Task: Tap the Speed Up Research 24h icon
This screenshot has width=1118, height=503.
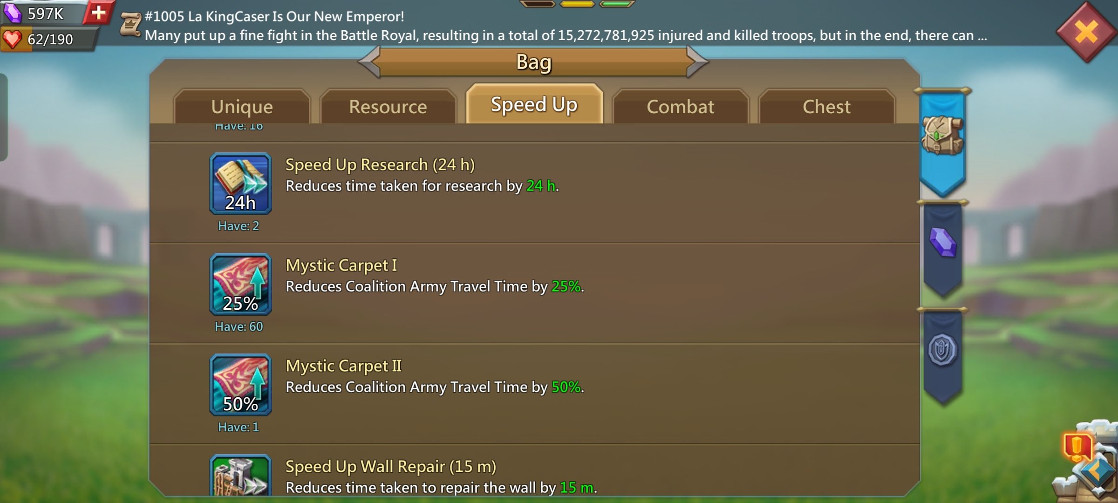Action: (x=240, y=184)
